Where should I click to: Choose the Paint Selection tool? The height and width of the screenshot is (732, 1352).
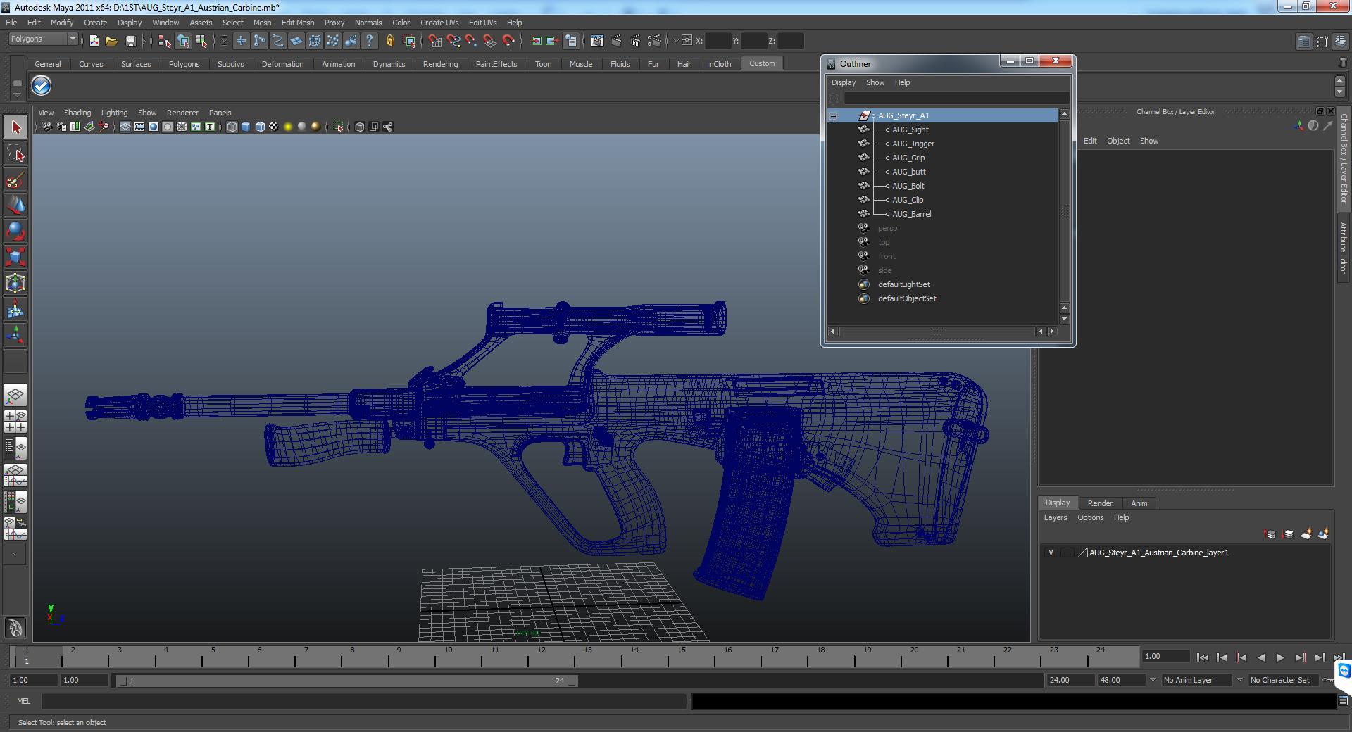coord(15,179)
